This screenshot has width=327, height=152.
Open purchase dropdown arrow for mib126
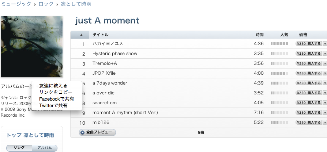point(325,122)
